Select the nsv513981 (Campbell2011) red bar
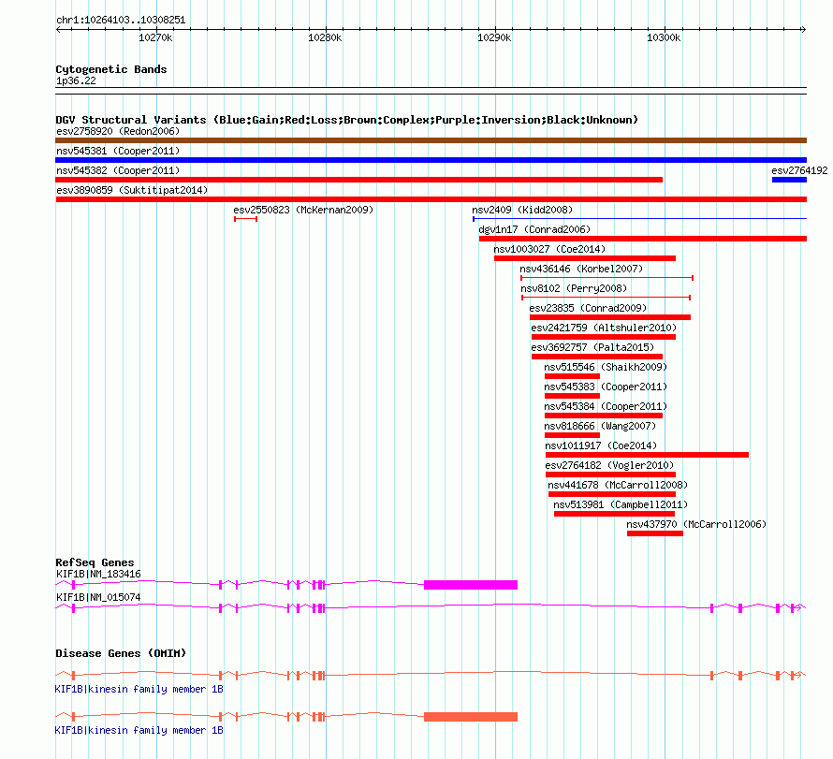 tap(614, 514)
